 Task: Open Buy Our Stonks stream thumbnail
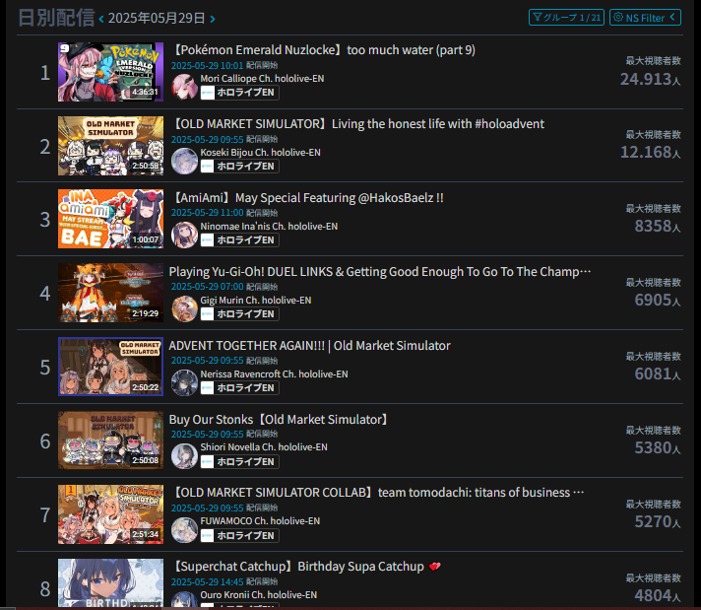click(x=110, y=441)
